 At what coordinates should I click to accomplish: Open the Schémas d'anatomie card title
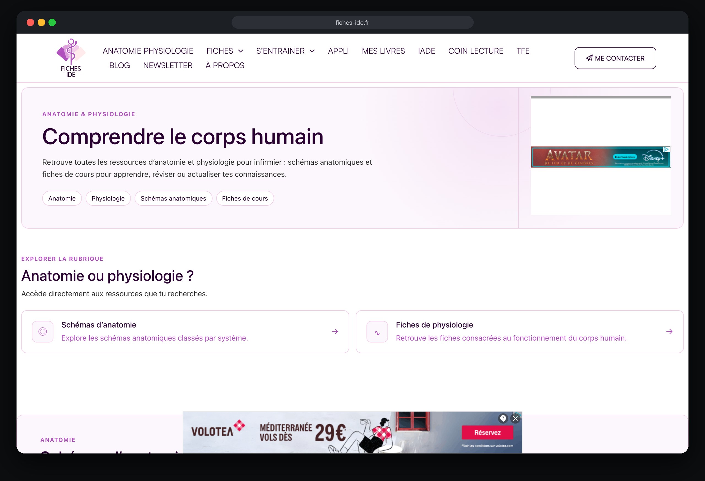point(99,325)
